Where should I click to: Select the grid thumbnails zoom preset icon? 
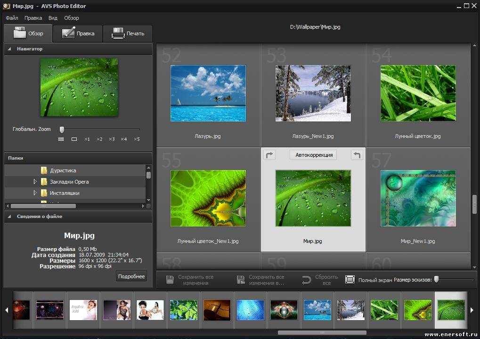click(61, 139)
